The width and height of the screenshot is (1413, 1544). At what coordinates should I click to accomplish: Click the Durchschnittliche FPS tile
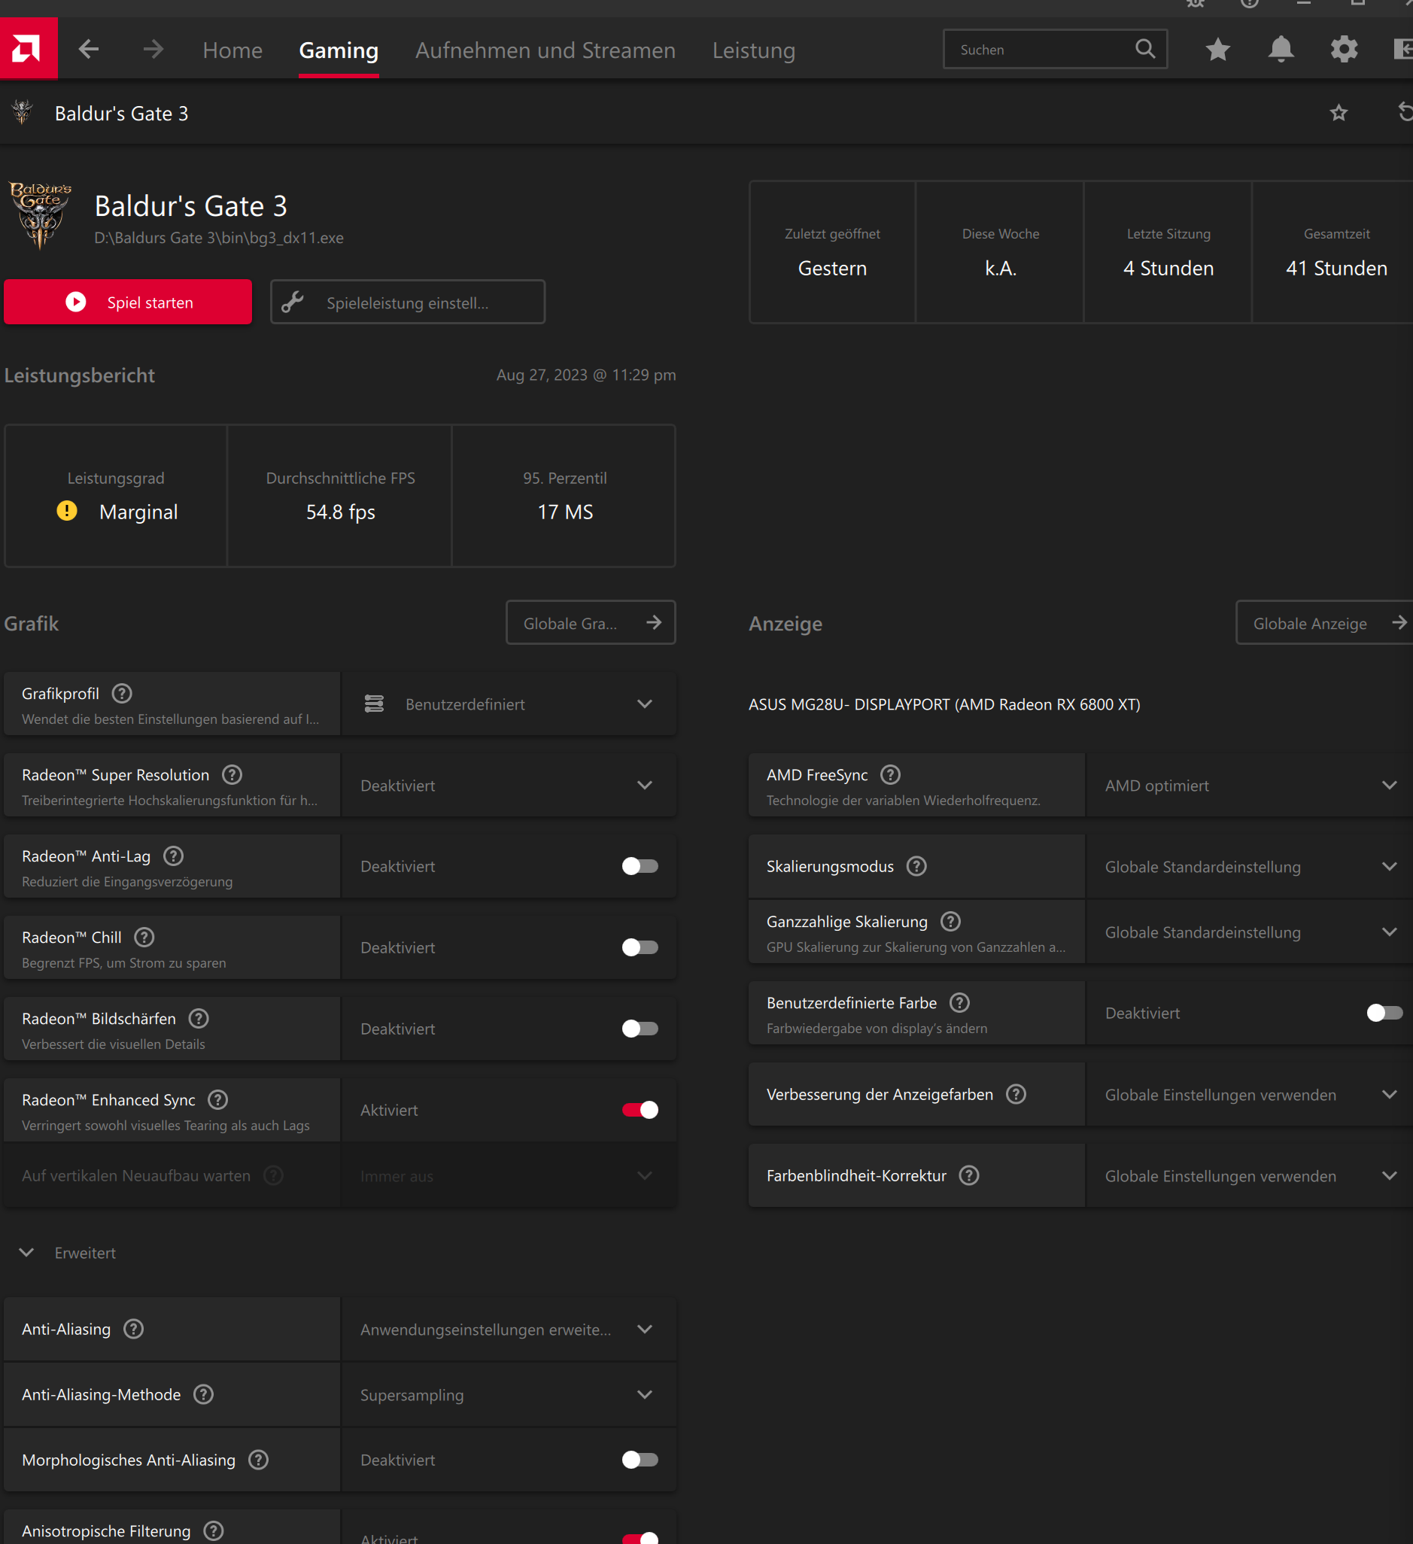(x=340, y=496)
